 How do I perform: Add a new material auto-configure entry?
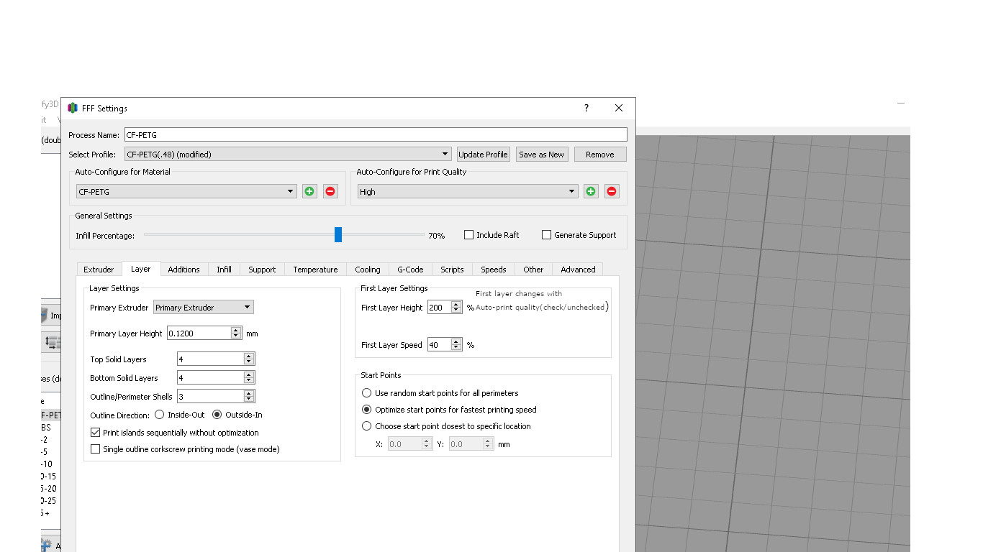309,191
